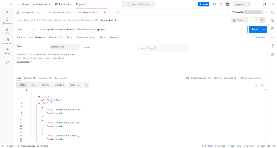Expand the Workspaces dropdown
Viewport: 277px width, 148px height.
(x=41, y=4)
